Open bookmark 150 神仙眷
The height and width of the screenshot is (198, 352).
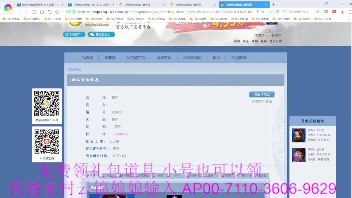219,19
